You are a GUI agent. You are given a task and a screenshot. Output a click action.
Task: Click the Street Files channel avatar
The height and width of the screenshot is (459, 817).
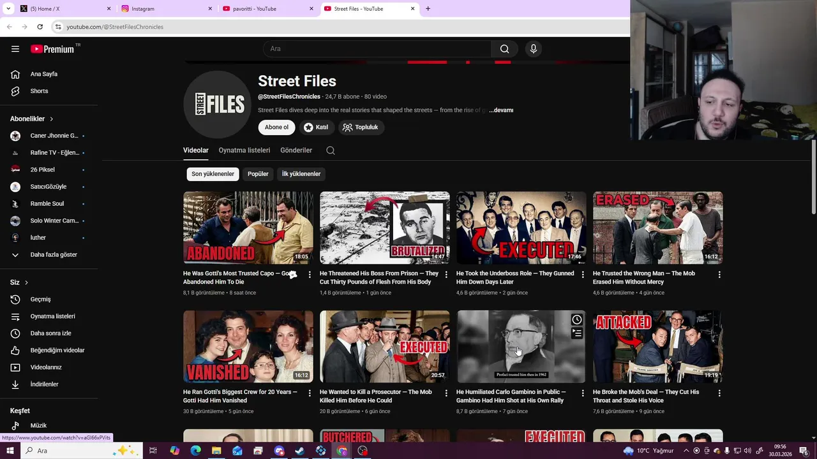(217, 105)
